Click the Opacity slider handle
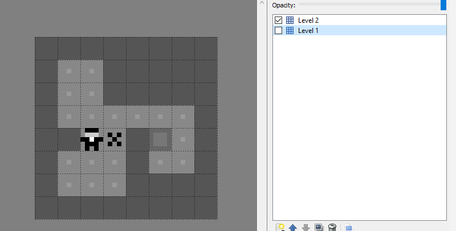This screenshot has height=231, width=456. 443,5
